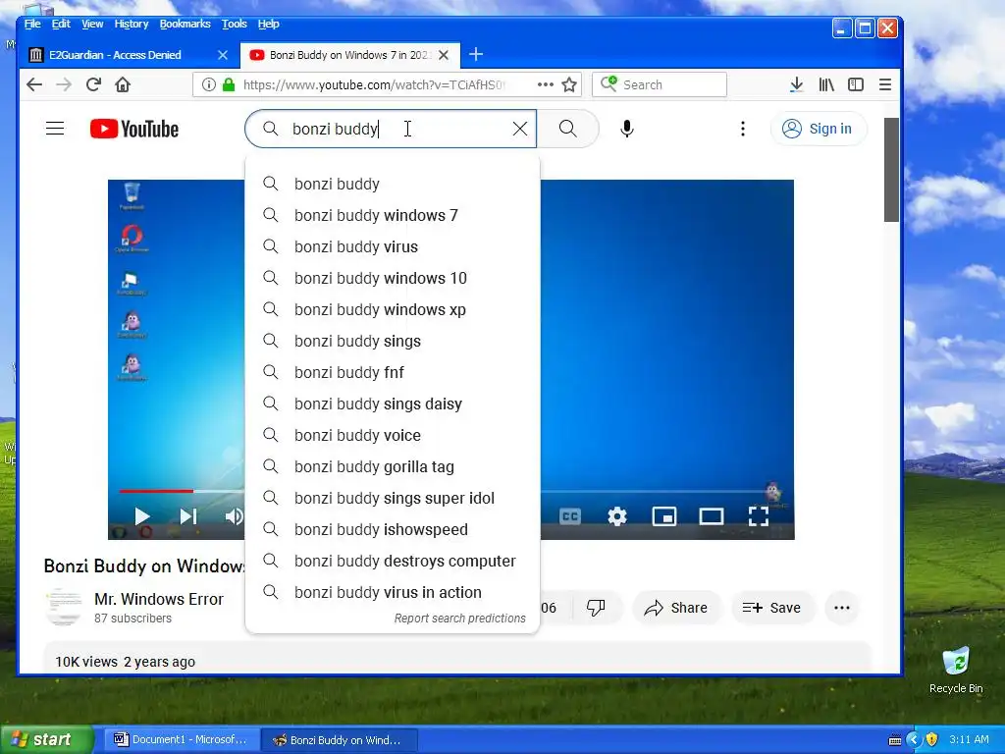
Task: Close the E2Guardian tab
Action: (x=223, y=55)
